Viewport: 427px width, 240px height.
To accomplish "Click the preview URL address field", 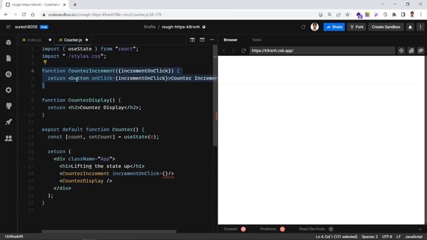I will tap(322, 51).
